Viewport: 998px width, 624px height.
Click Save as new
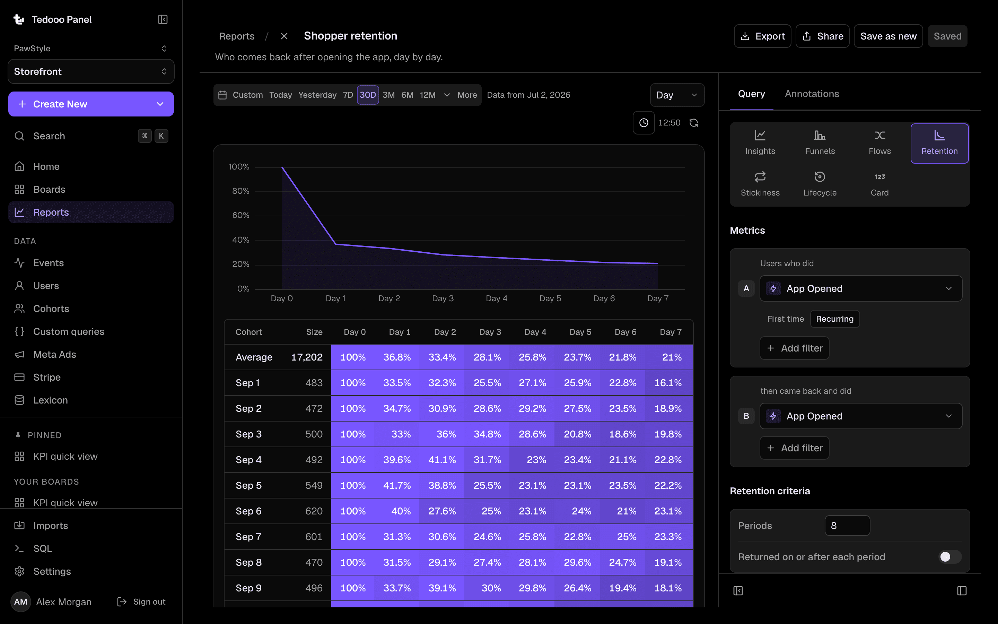click(x=888, y=36)
